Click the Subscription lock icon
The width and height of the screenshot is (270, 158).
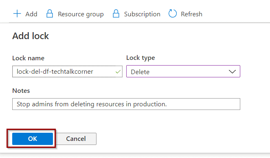click(116, 13)
